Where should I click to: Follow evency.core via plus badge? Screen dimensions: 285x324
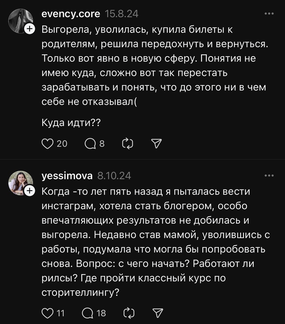click(29, 29)
